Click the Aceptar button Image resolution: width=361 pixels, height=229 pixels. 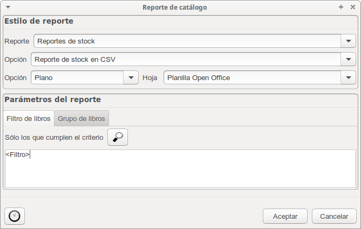coord(285,216)
